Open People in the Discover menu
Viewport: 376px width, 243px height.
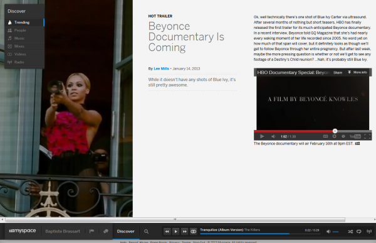tap(24, 30)
